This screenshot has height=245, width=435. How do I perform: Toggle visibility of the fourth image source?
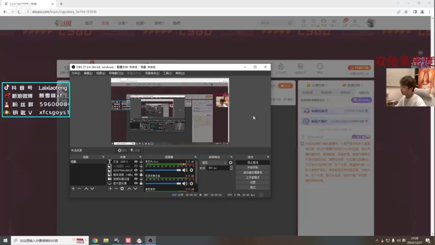136,175
